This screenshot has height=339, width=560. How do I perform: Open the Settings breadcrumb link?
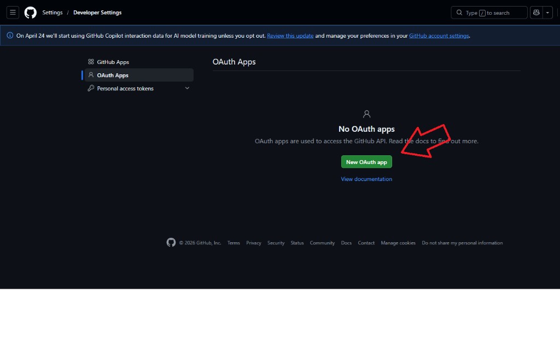[x=52, y=13]
